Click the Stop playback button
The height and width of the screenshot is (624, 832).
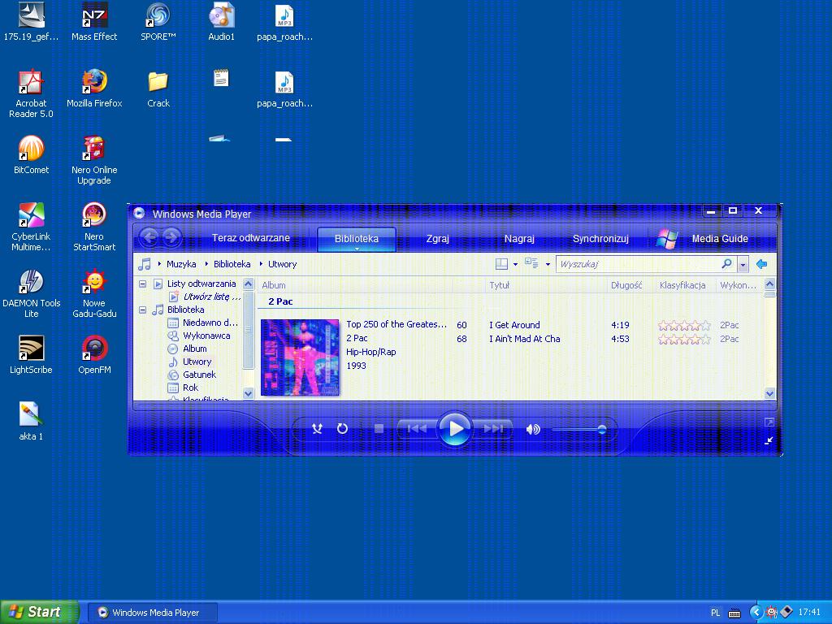(x=379, y=429)
